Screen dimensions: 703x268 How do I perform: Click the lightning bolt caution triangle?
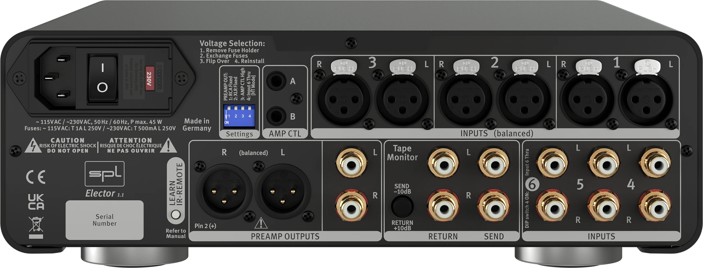pos(33,145)
